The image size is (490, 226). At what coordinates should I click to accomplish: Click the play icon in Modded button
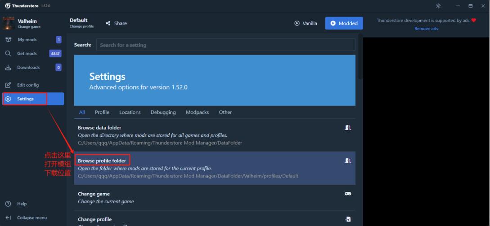(333, 23)
